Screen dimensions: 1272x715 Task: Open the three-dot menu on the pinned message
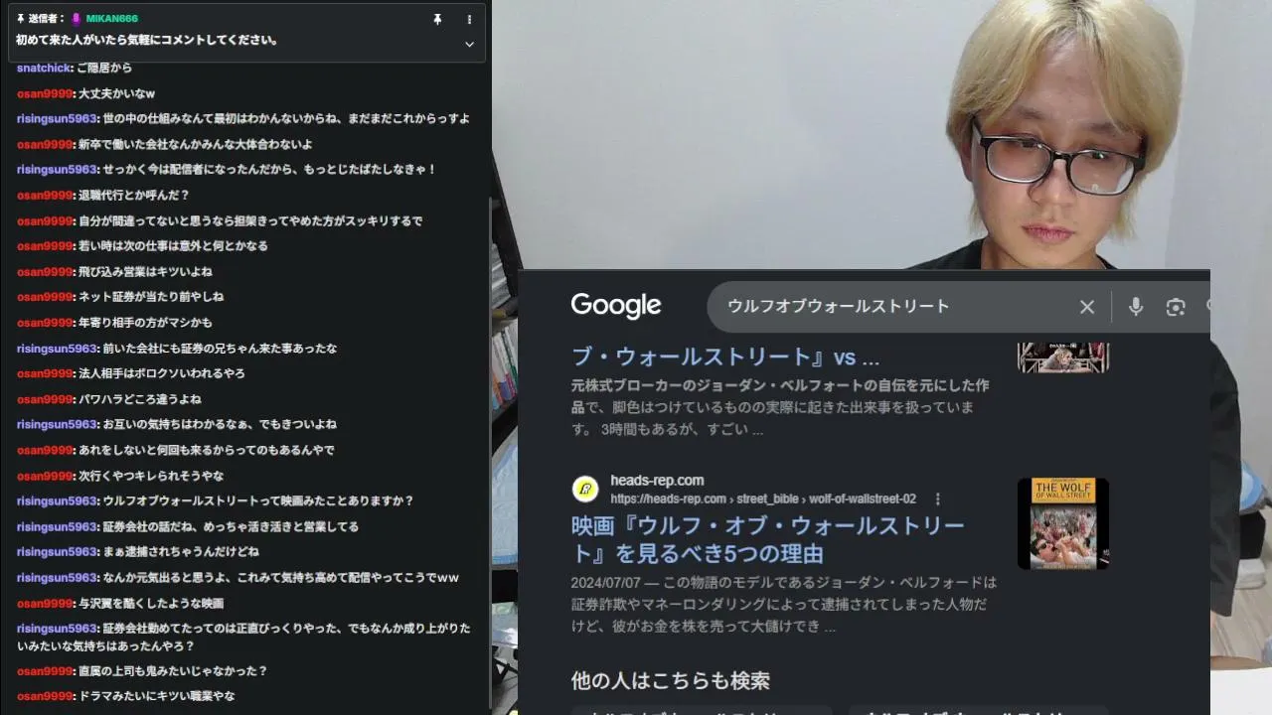coord(469,19)
